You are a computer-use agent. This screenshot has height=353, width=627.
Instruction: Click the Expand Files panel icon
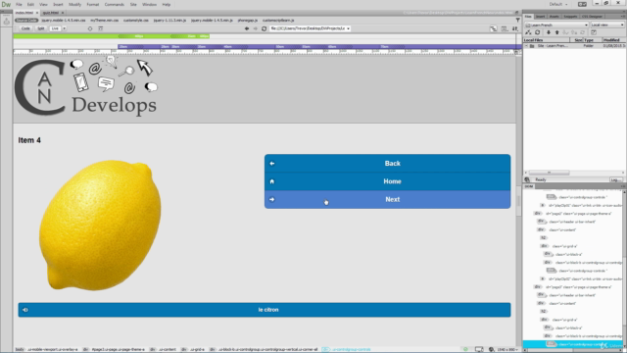[x=594, y=32]
